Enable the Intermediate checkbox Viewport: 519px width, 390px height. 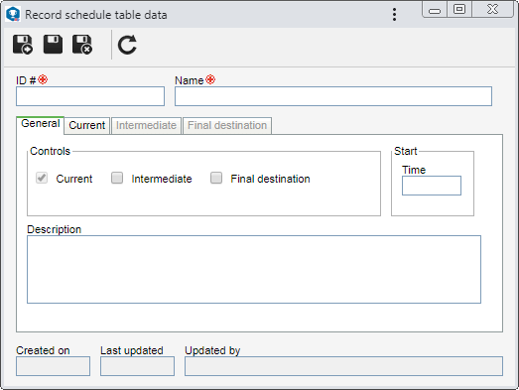tap(117, 178)
